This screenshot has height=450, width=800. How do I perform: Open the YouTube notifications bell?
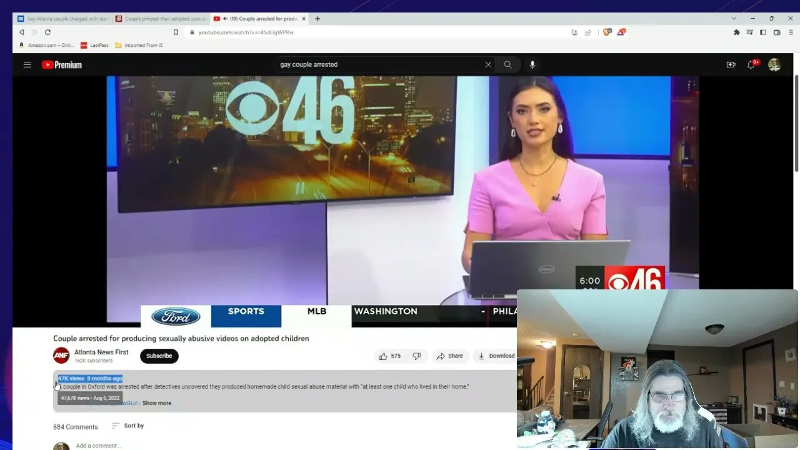[752, 64]
